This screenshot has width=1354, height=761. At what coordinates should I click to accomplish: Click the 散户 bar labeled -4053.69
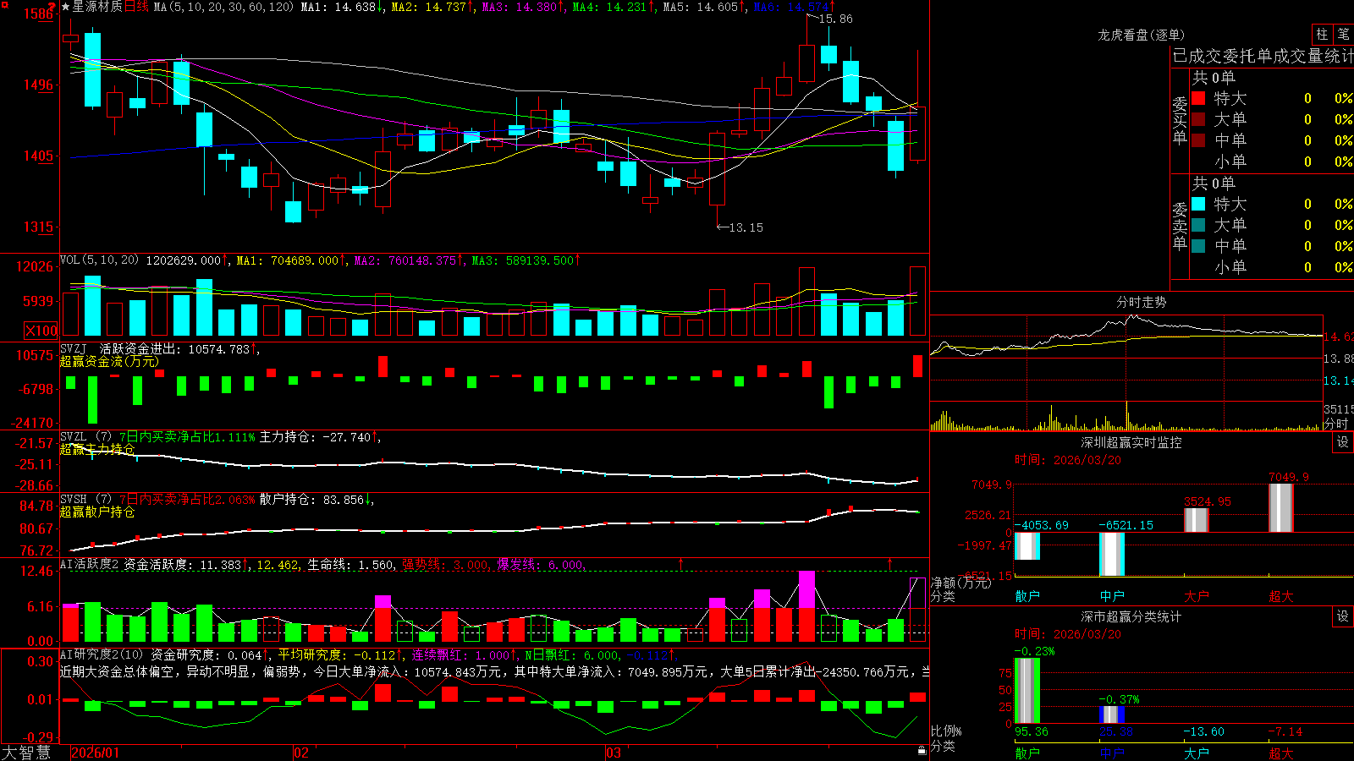(1027, 546)
